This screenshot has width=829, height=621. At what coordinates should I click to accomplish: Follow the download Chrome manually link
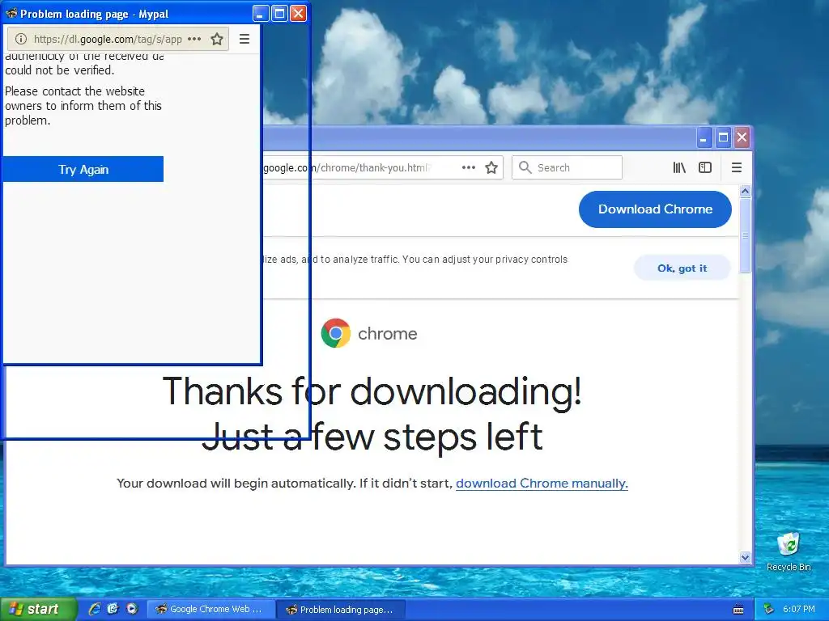(x=542, y=484)
